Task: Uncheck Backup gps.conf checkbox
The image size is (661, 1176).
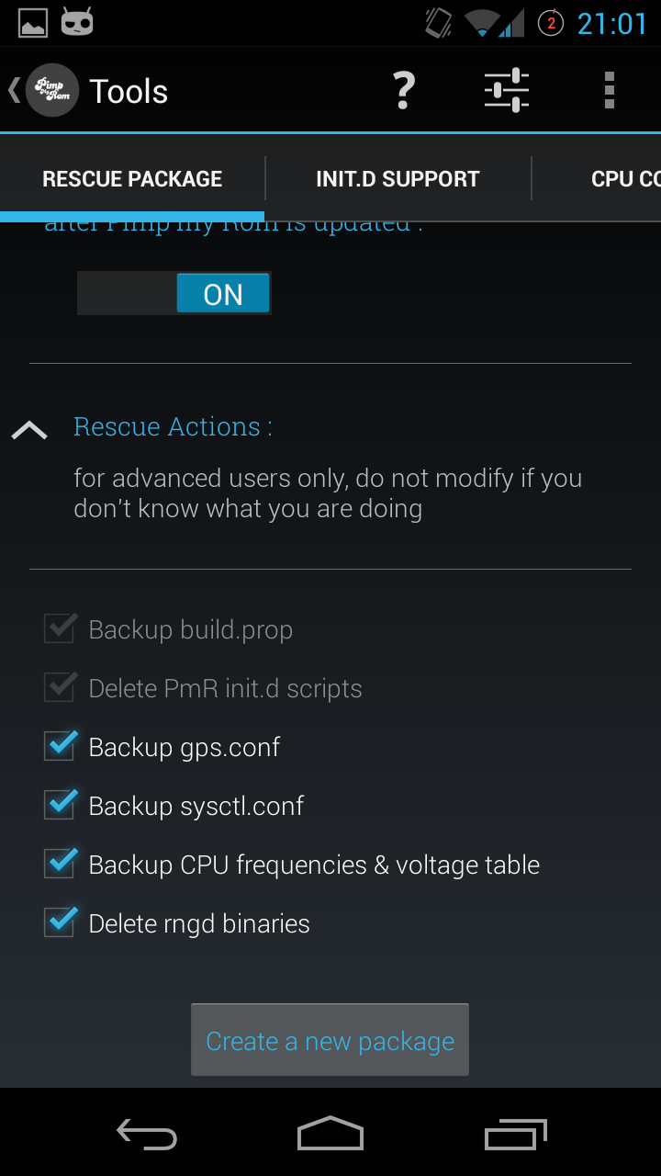Action: point(61,746)
